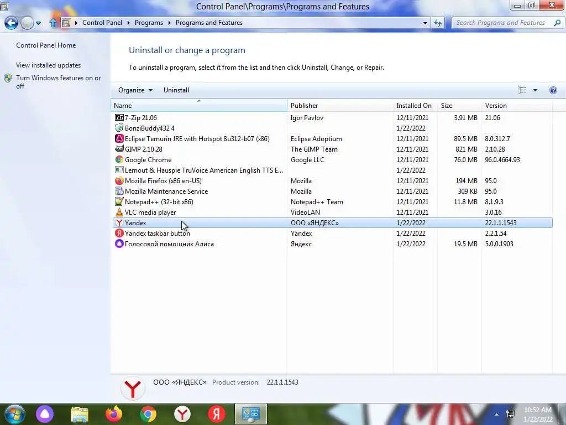
Task: Open the Help question mark icon
Action: click(553, 90)
